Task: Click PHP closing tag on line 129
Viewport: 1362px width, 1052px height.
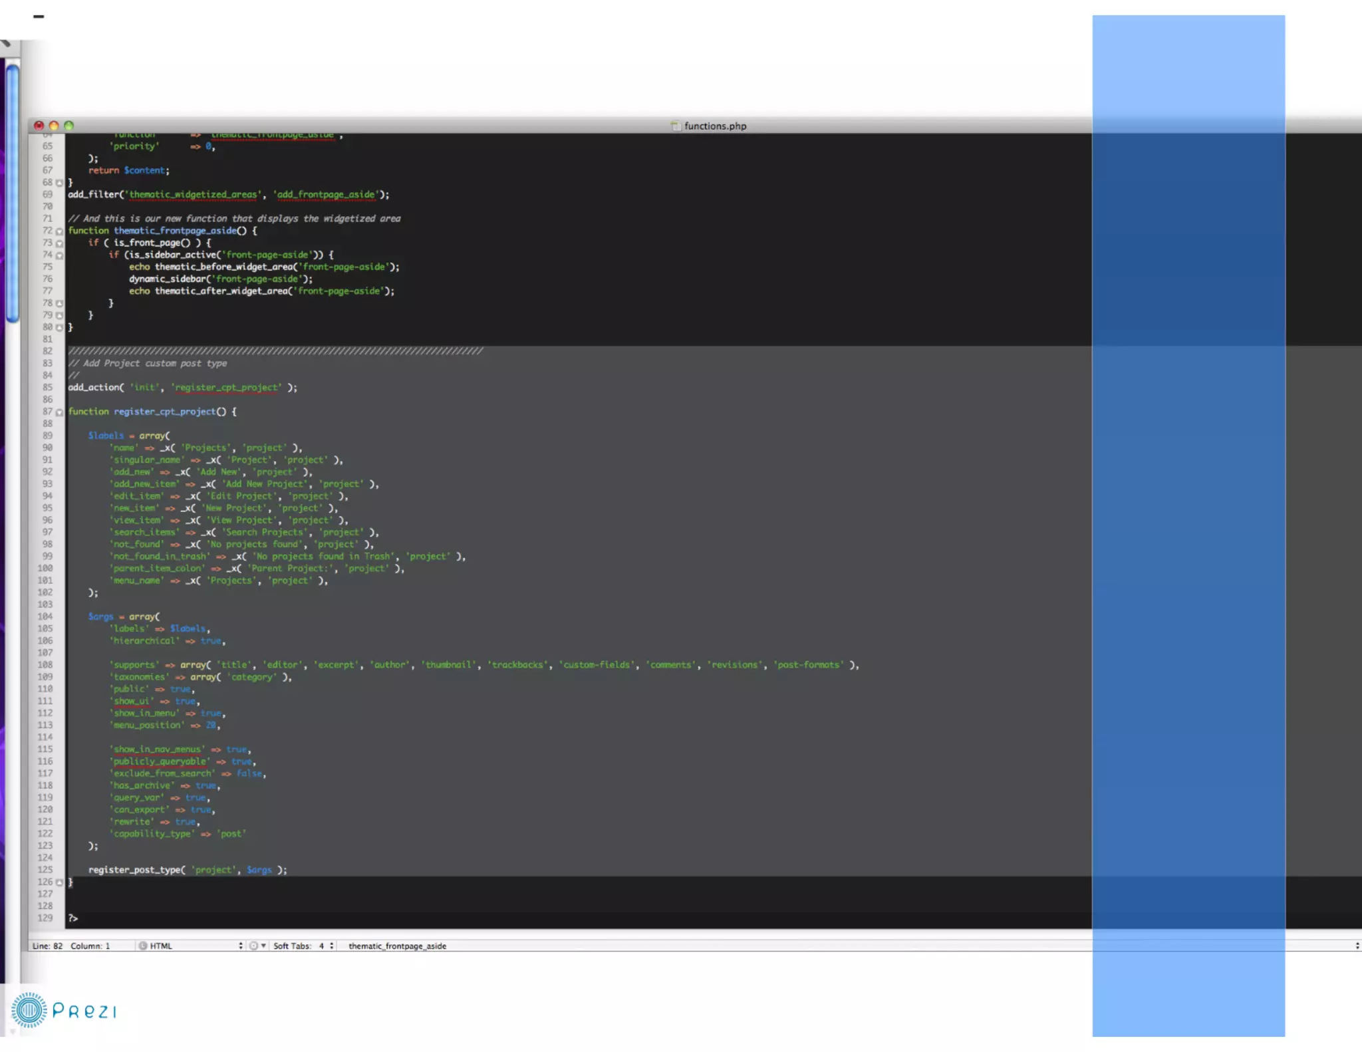Action: tap(73, 918)
